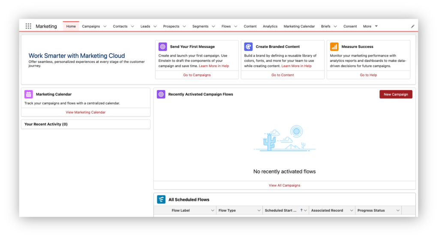Viewport: 439px width, 238px height.
Task: Expand the Leads tab dropdown chevron
Action: point(155,26)
